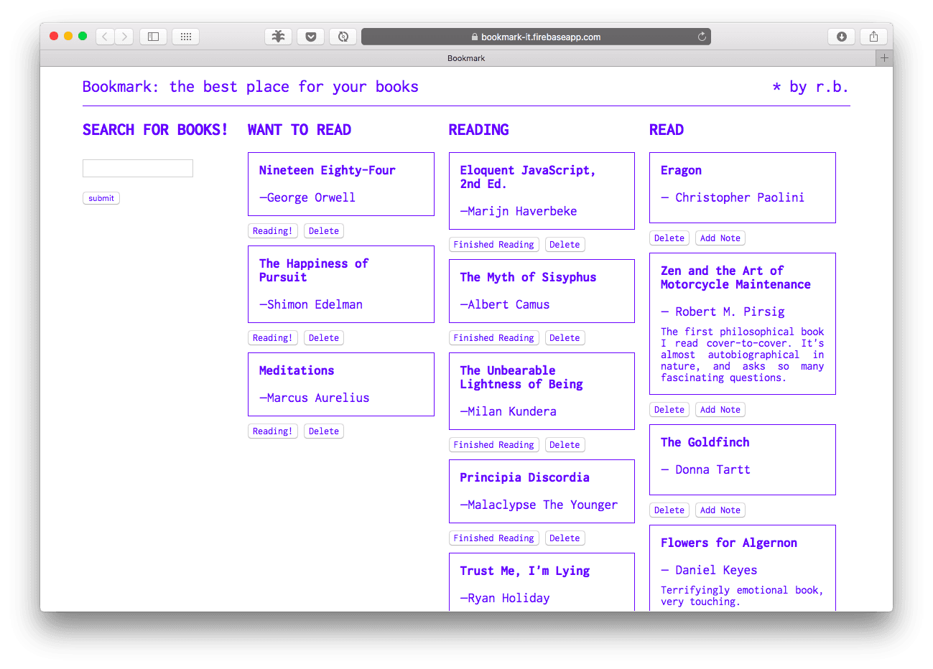Click the author '—Malaclypse The Younger'
The height and width of the screenshot is (669, 933).
[x=539, y=505]
